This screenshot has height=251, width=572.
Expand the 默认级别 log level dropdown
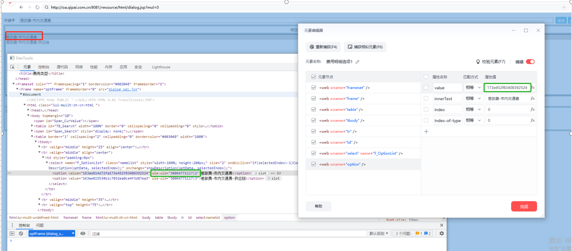(379, 234)
